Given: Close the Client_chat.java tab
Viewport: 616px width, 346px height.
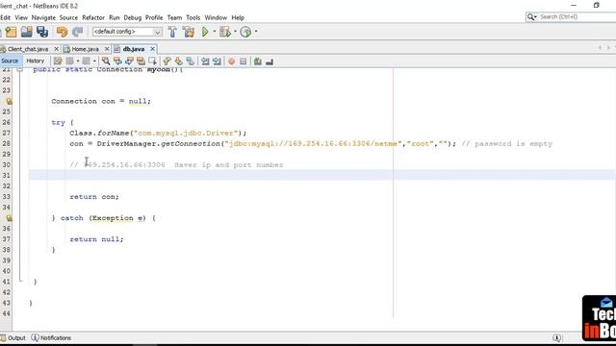Looking at the screenshot, I should click(56, 49).
